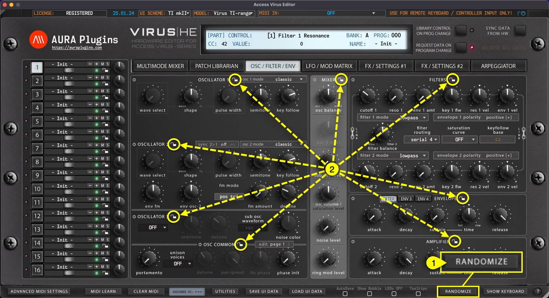Mute part 2 with its M button

point(102,77)
